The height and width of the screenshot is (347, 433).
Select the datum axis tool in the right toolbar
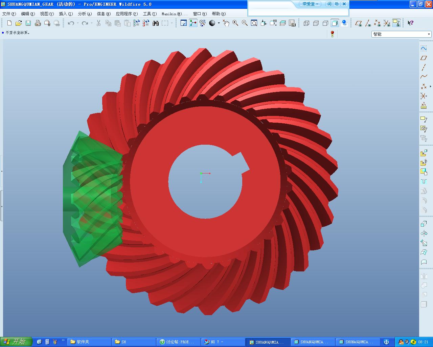tap(424, 67)
